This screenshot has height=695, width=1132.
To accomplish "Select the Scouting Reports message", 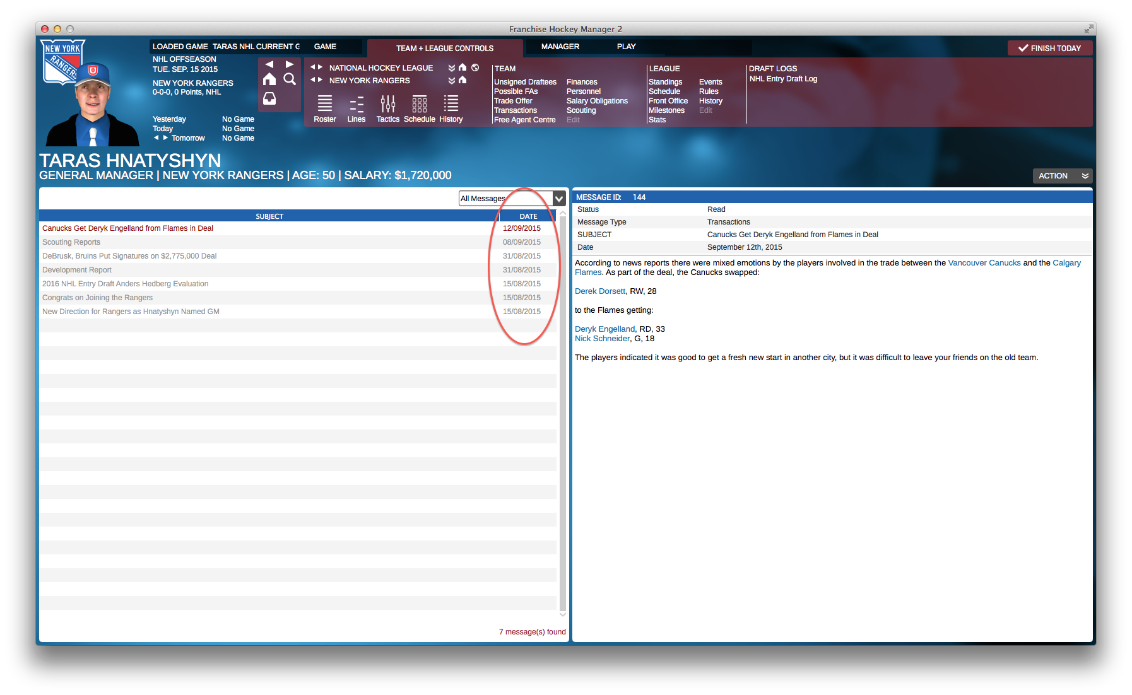I will [71, 242].
